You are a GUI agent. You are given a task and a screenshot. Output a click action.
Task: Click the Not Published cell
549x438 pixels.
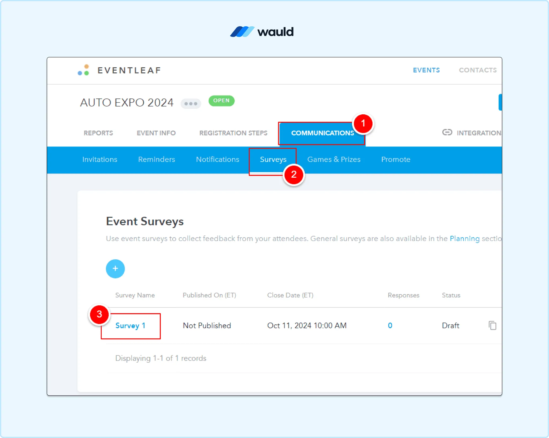(207, 326)
